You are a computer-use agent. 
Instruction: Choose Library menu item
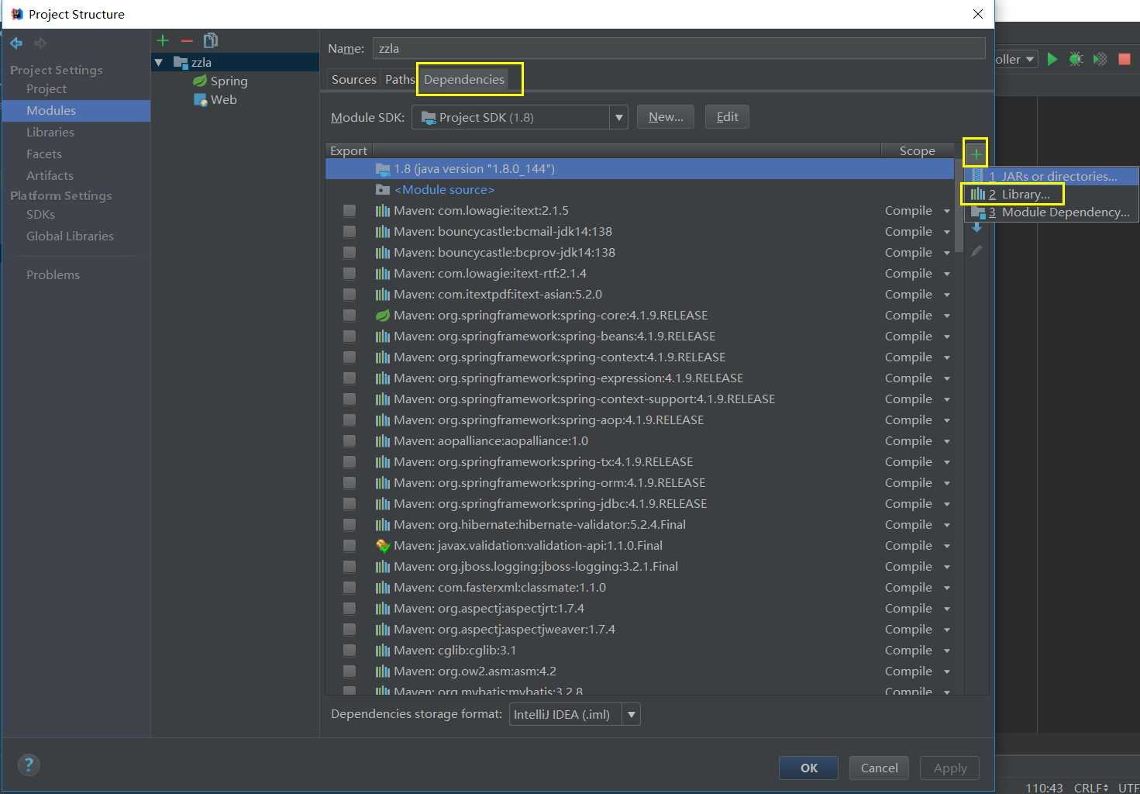[1052, 194]
